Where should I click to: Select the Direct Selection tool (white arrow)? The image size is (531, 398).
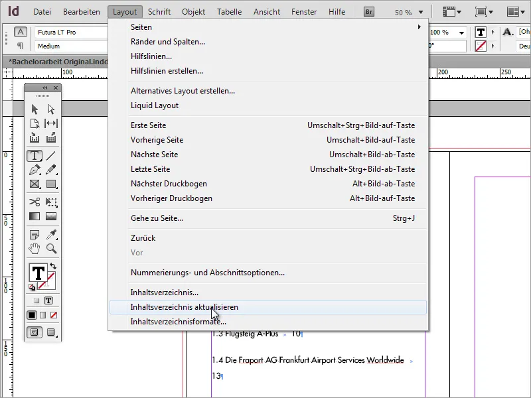(x=51, y=109)
